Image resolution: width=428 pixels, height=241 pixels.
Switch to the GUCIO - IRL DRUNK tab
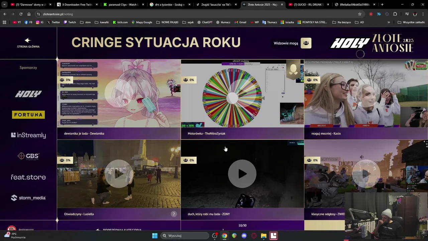pos(308,5)
